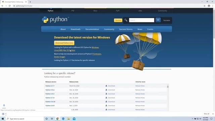
Task: Open the Documentation navigation menu
Action: coord(92,29)
